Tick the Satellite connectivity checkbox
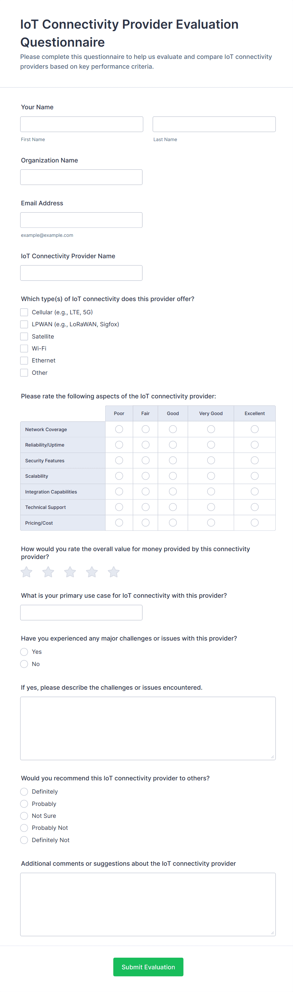 coord(24,337)
